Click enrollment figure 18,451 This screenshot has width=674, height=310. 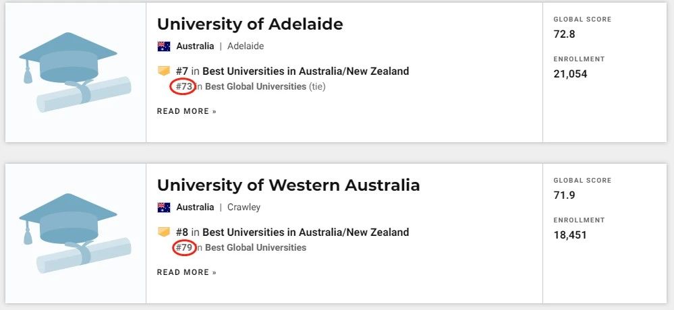570,235
